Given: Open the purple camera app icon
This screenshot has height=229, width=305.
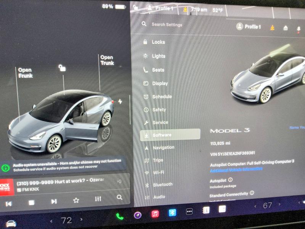Looking at the screenshot, I should (x=138, y=215).
